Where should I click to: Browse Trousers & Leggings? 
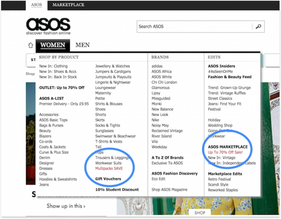(112, 157)
